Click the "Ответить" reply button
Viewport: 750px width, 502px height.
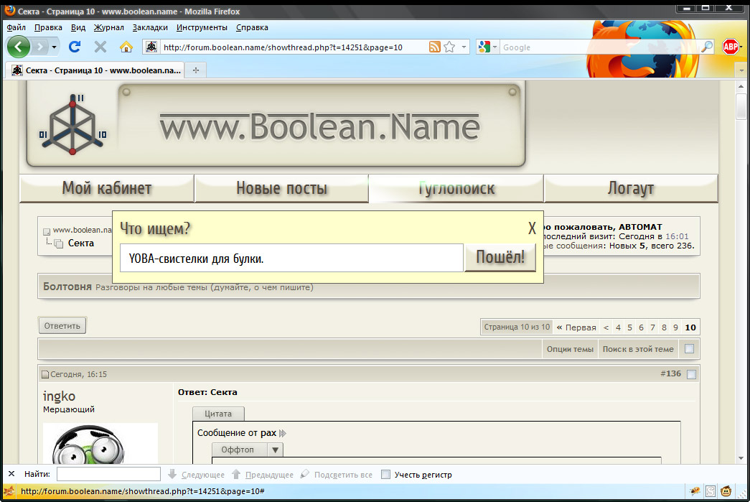pyautogui.click(x=62, y=325)
